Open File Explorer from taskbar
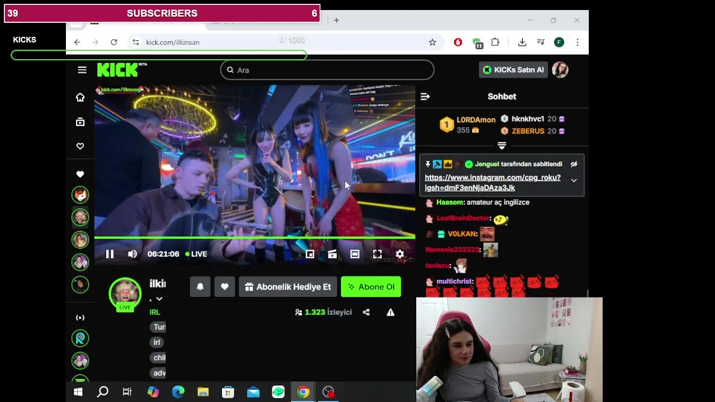 (203, 392)
